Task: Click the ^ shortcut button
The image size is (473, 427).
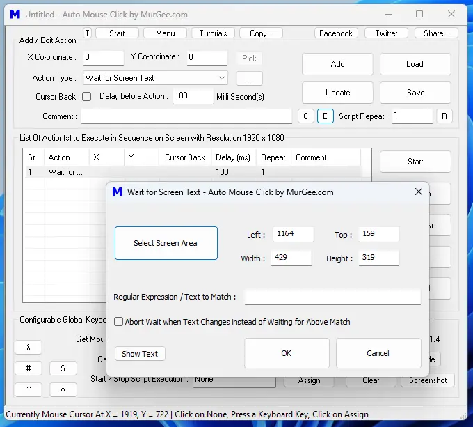Action: (x=29, y=389)
